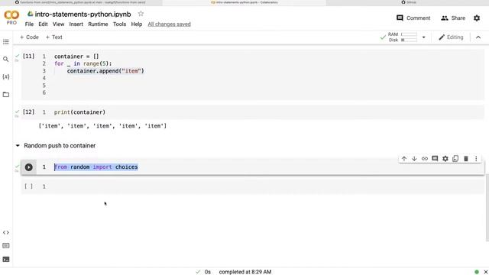Open the Drive location icon by notebook title
Viewport: 489px width, 275px height.
point(30,14)
